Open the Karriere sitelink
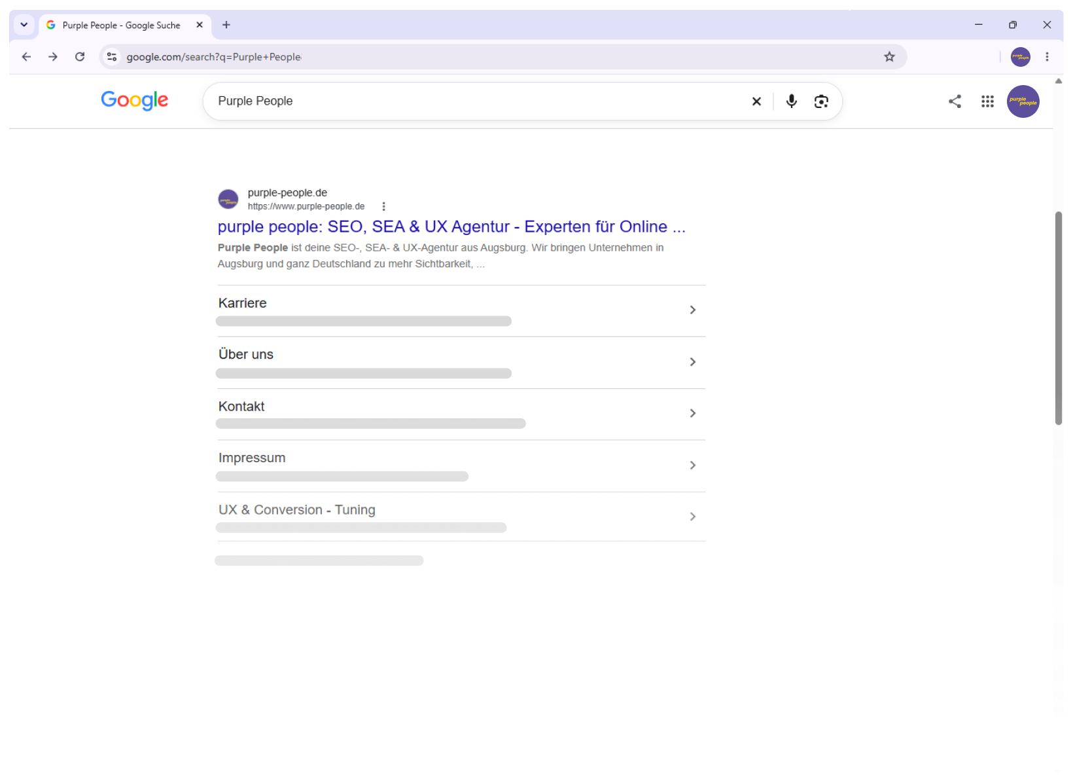1073x779 pixels. (243, 303)
